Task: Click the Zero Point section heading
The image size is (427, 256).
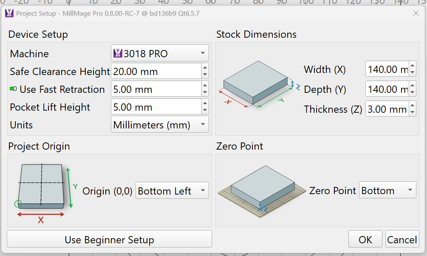Action: pyautogui.click(x=240, y=146)
